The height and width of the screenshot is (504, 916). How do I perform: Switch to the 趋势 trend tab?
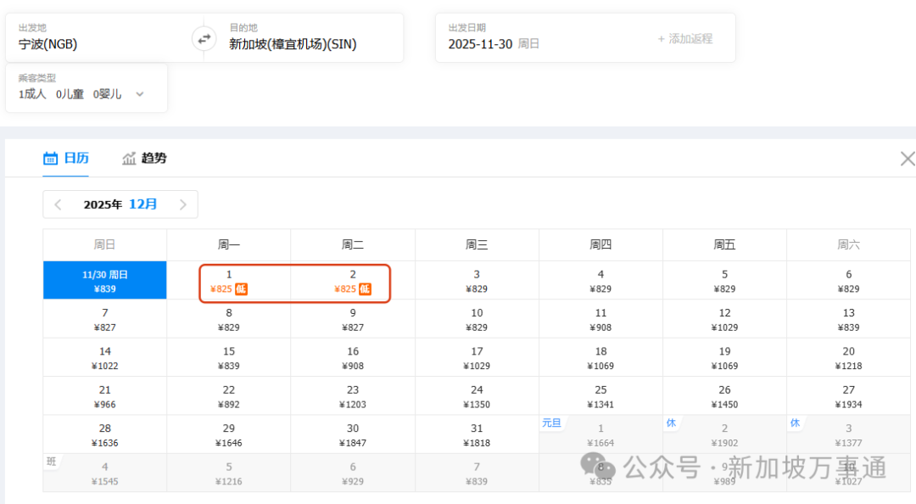pyautogui.click(x=144, y=158)
